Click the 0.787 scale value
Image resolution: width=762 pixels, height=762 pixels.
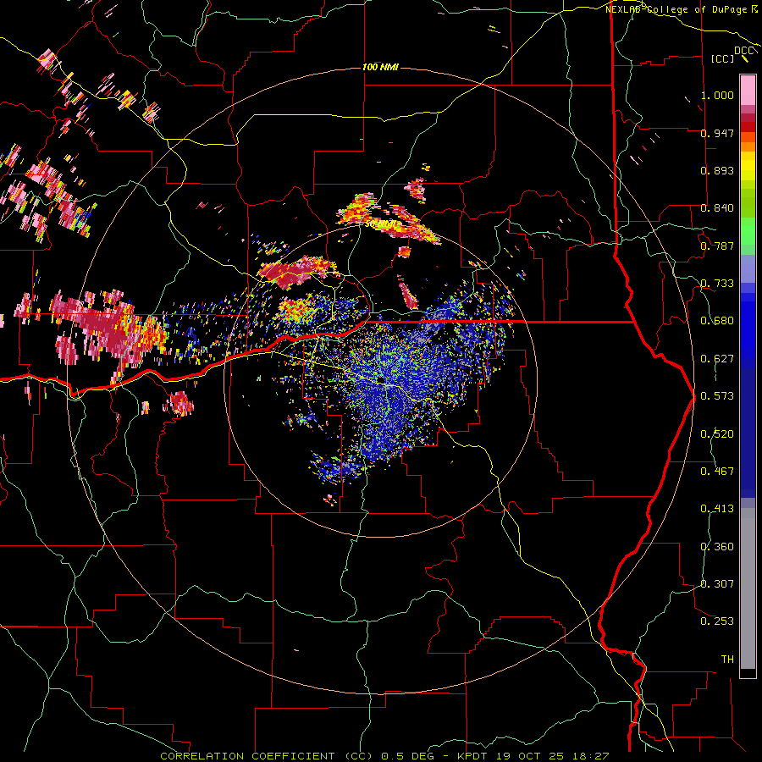click(717, 246)
